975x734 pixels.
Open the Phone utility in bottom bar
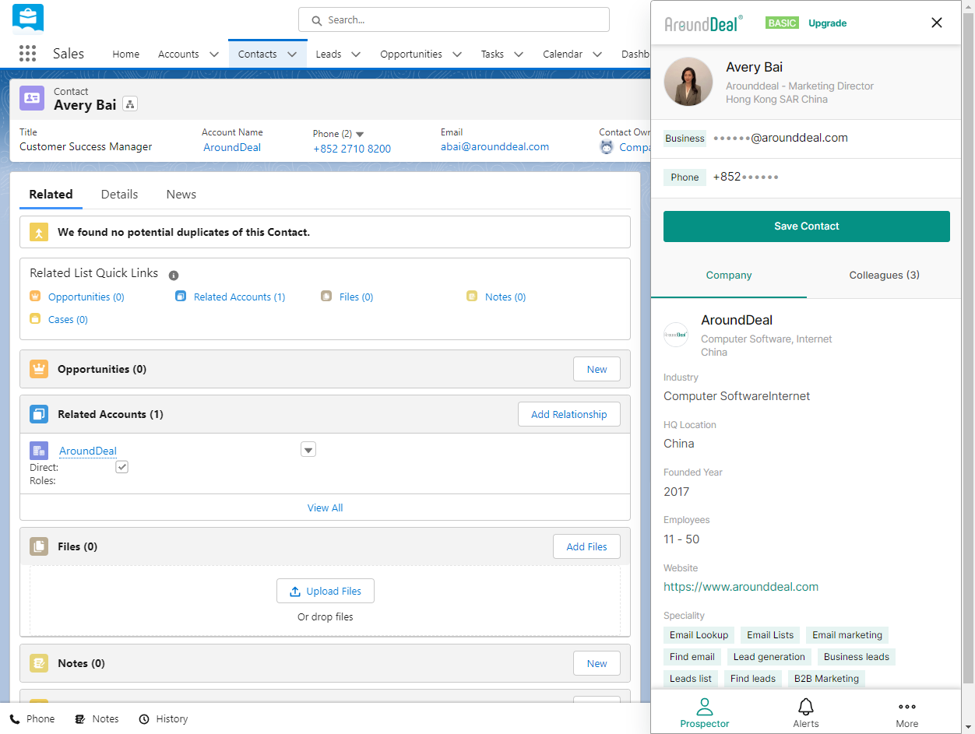coord(33,719)
